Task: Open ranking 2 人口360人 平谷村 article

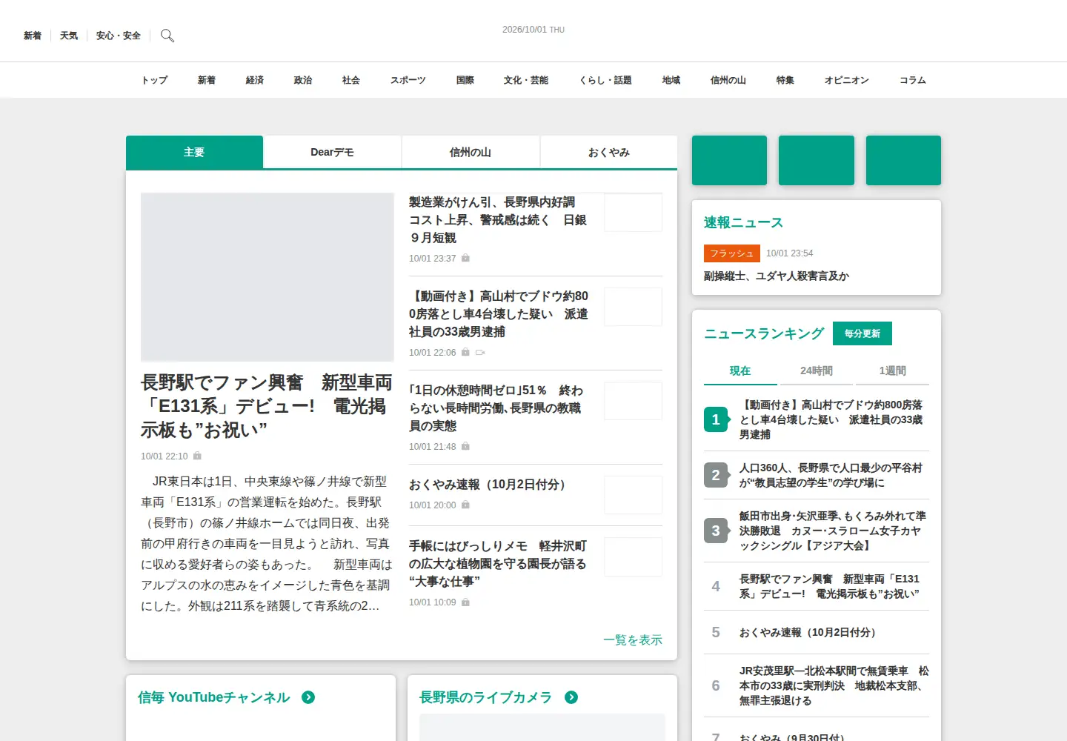Action: click(831, 475)
